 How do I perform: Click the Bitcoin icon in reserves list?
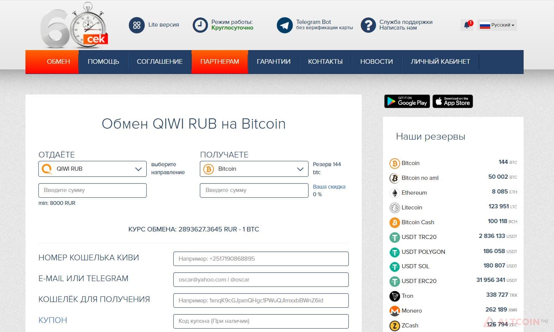pyautogui.click(x=394, y=163)
